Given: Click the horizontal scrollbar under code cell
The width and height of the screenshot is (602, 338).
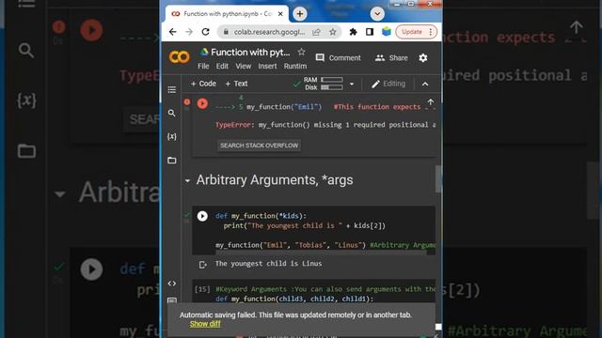Looking at the screenshot, I should pyautogui.click(x=321, y=253).
